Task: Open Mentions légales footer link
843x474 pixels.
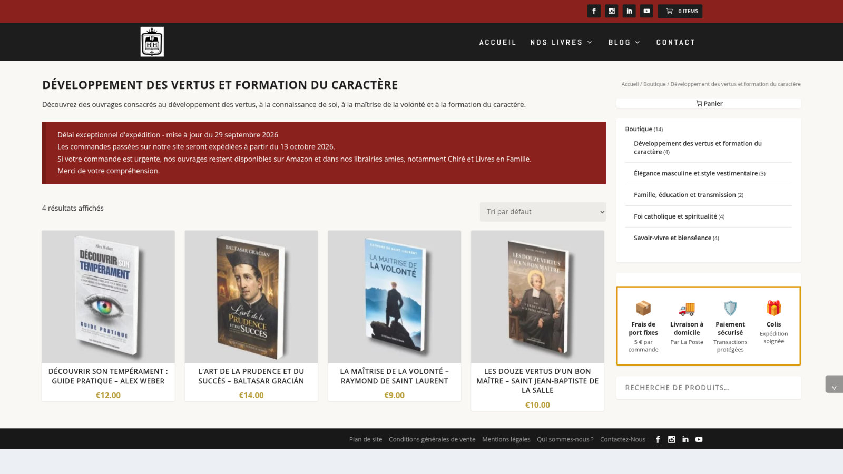Action: coord(506,439)
